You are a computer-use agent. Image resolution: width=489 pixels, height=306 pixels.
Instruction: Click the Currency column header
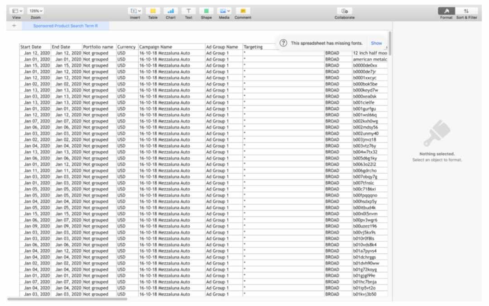coord(127,47)
